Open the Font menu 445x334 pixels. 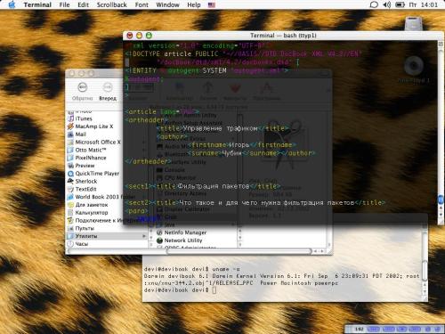click(x=142, y=4)
